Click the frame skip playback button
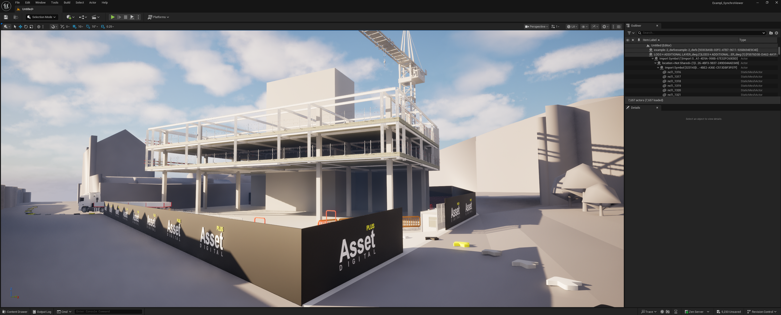This screenshot has width=781, height=315. [x=119, y=17]
